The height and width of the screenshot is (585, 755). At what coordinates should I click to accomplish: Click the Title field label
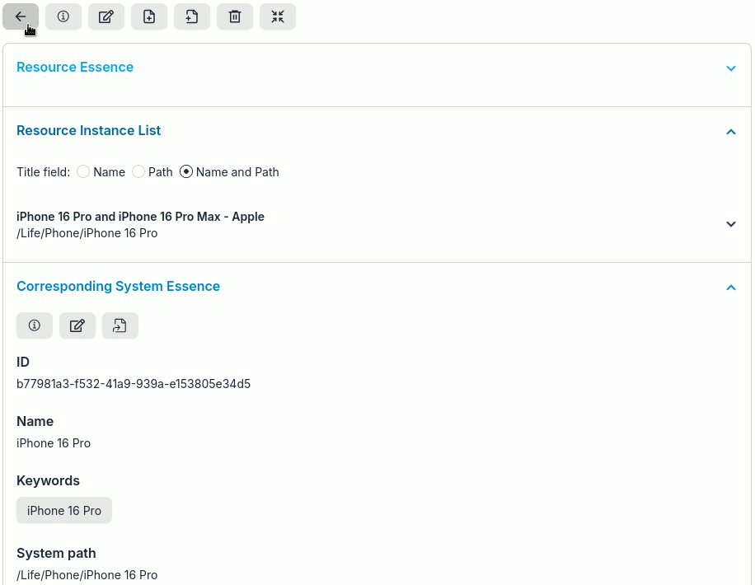click(x=44, y=172)
